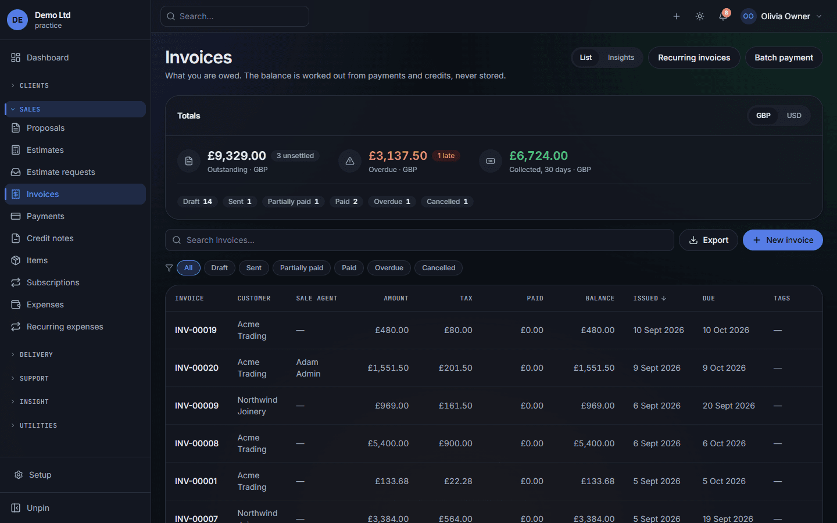837x523 pixels.
Task: Focus the Search invoices field
Action: [x=420, y=240]
